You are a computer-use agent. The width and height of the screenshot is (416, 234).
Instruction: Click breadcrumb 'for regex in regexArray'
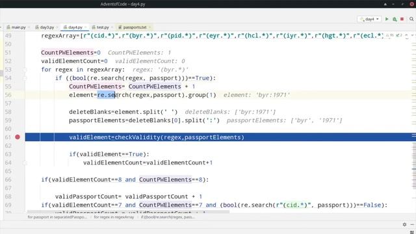pyautogui.click(x=114, y=217)
